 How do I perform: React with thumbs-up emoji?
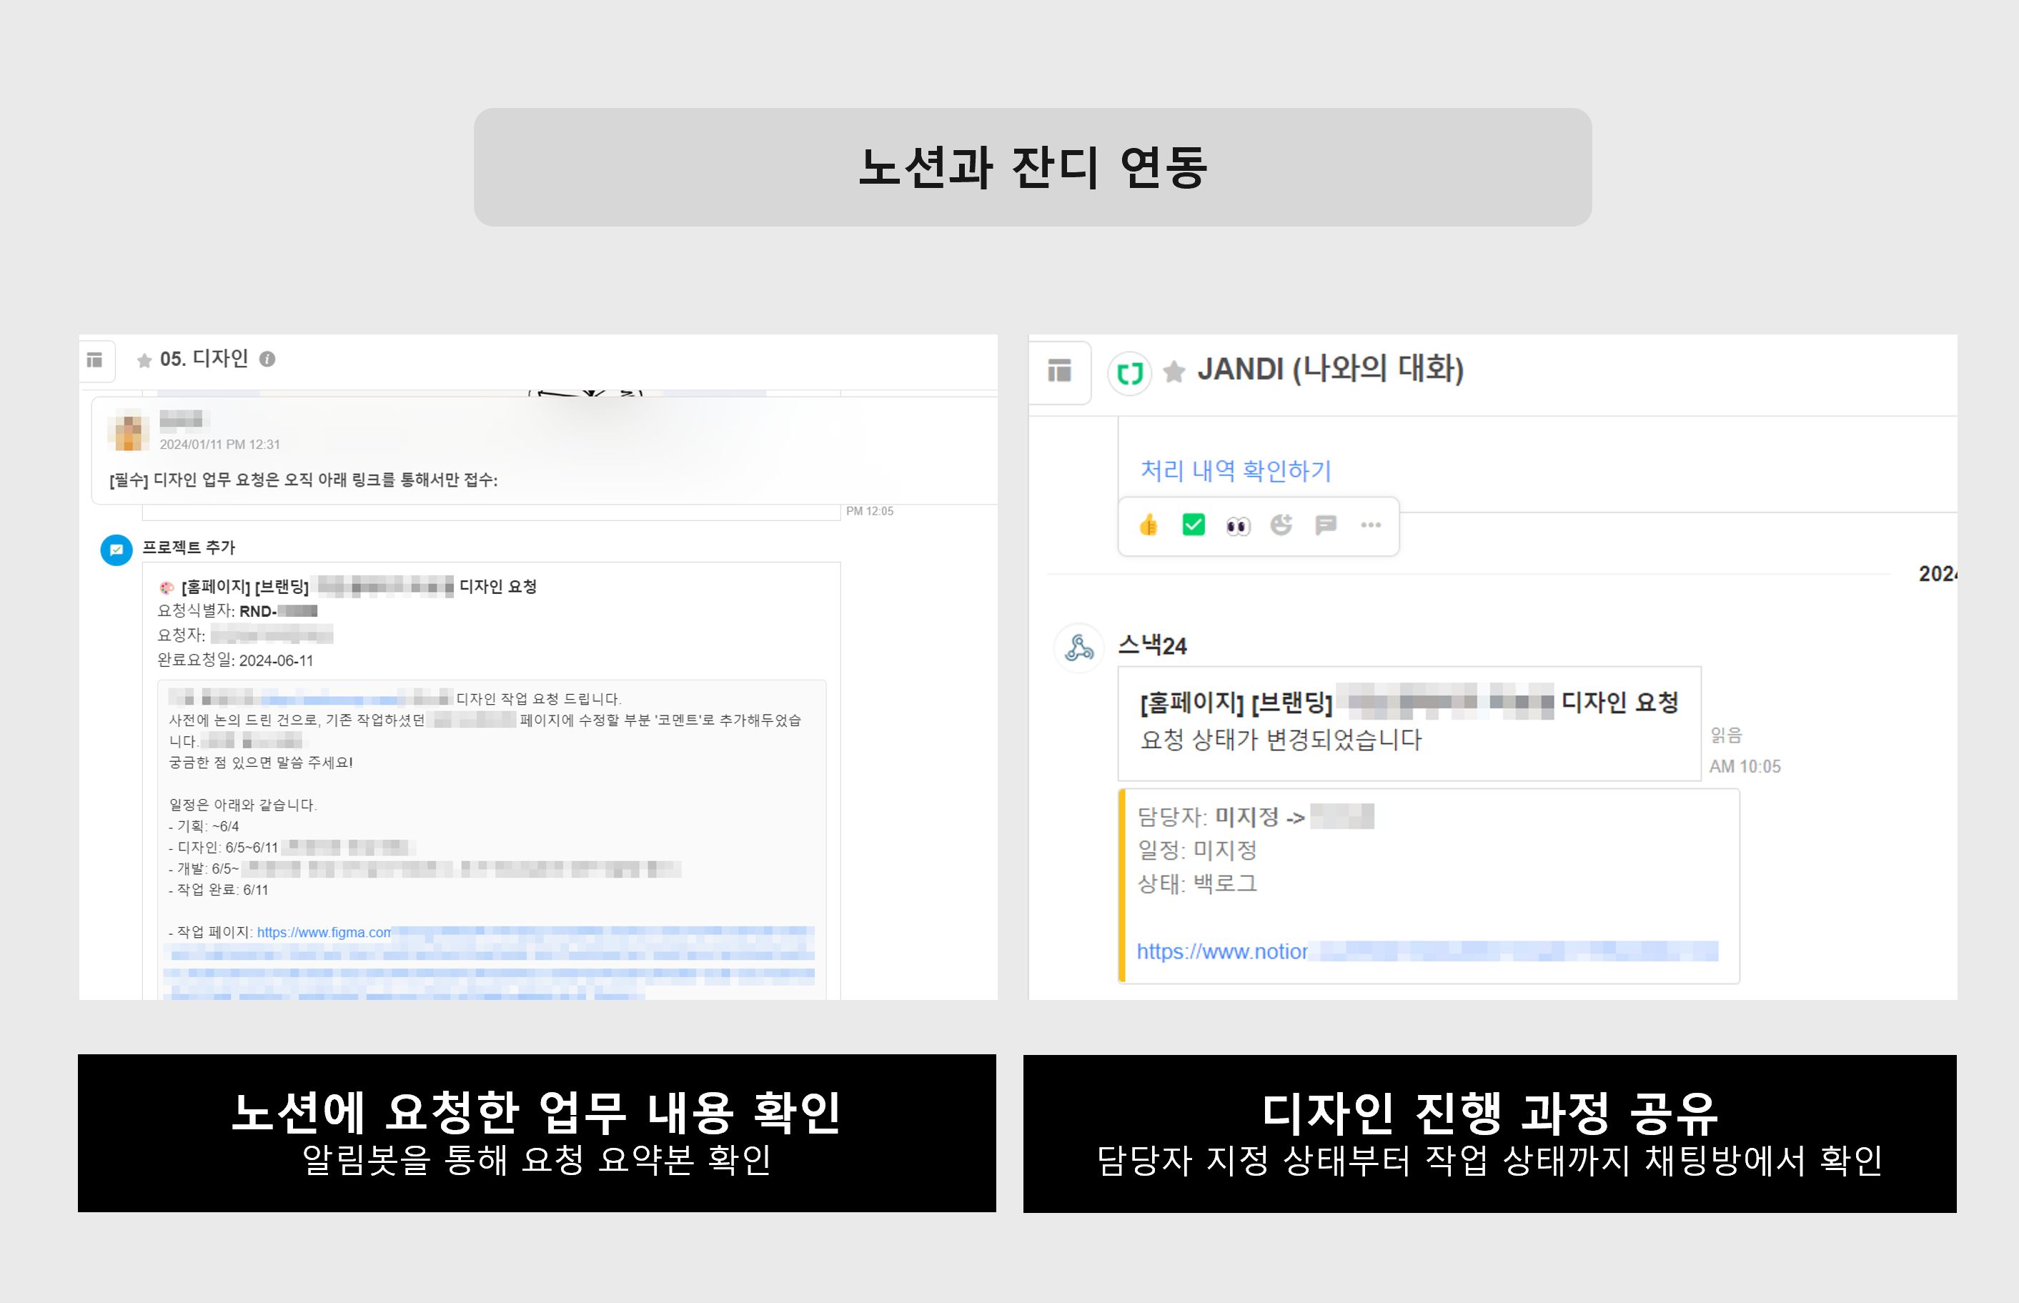tap(1149, 525)
